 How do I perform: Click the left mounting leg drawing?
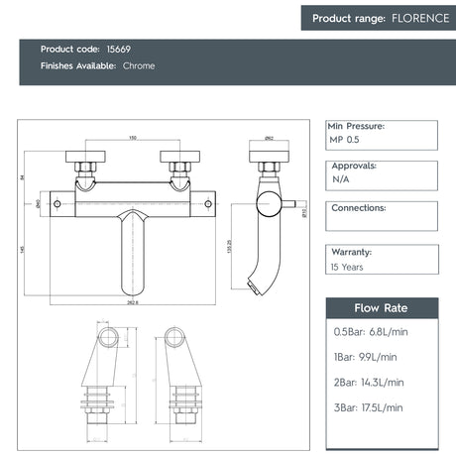click(100, 376)
